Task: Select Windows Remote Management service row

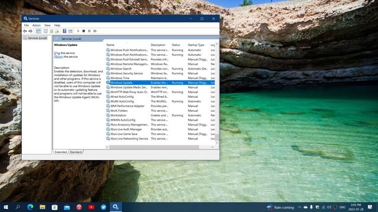Action: pyautogui.click(x=160, y=64)
